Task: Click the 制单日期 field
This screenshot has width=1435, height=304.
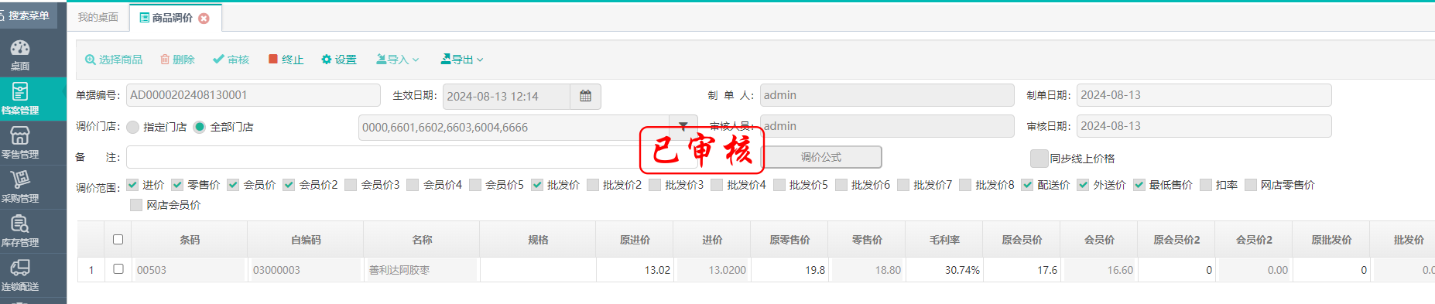Action: 1204,95
